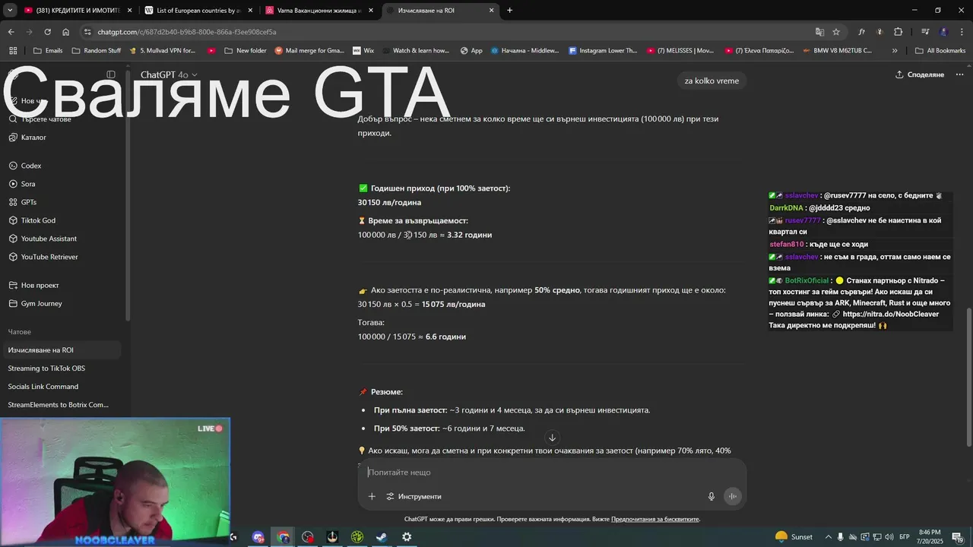Open the tab search dropdown arrow

10,10
